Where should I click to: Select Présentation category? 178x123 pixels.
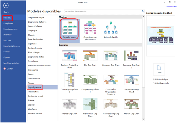pos(33,92)
